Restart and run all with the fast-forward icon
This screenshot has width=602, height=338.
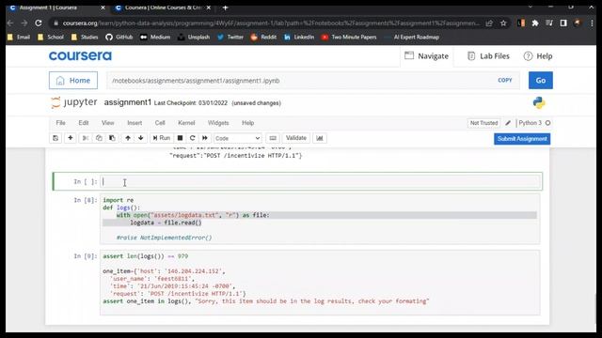click(x=205, y=138)
